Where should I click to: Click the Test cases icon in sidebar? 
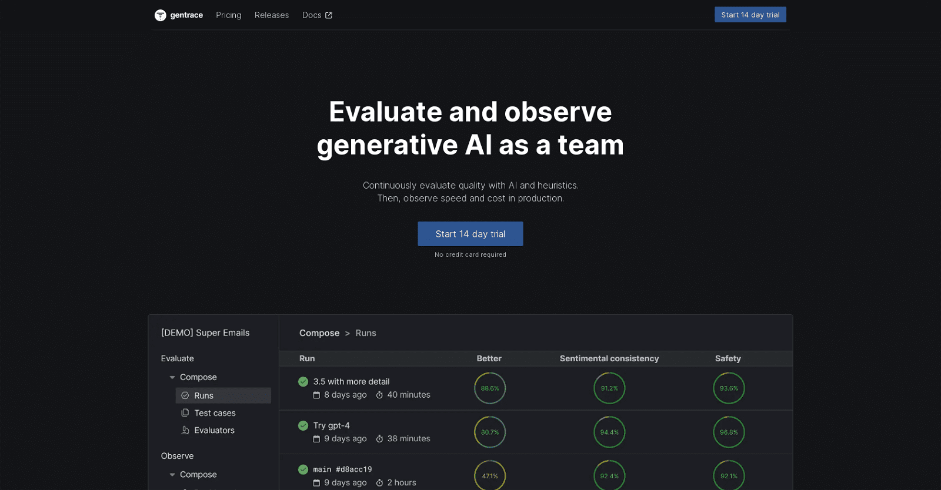point(185,413)
